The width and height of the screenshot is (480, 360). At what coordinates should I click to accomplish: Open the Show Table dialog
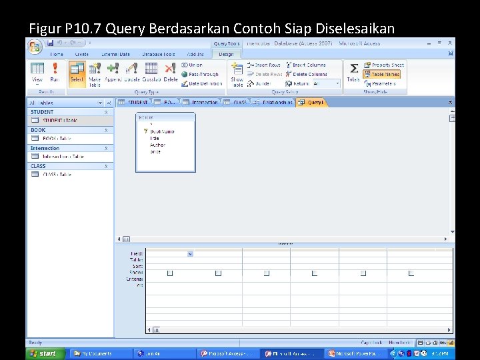pyautogui.click(x=237, y=75)
